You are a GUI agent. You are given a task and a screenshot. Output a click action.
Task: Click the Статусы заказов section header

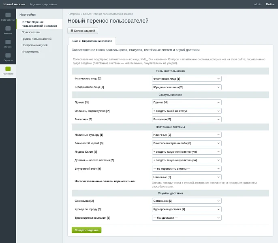[x=170, y=95]
